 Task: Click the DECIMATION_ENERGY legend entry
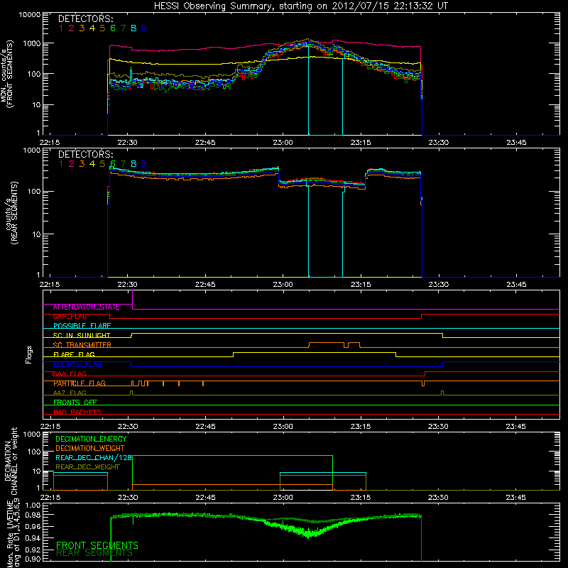coord(91,439)
